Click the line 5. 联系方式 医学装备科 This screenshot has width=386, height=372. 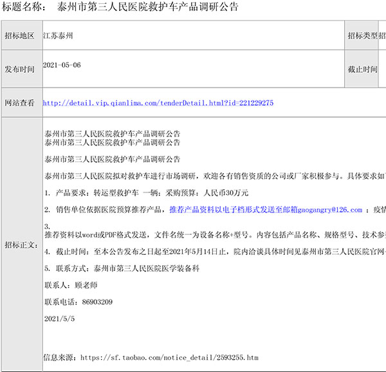(122, 268)
